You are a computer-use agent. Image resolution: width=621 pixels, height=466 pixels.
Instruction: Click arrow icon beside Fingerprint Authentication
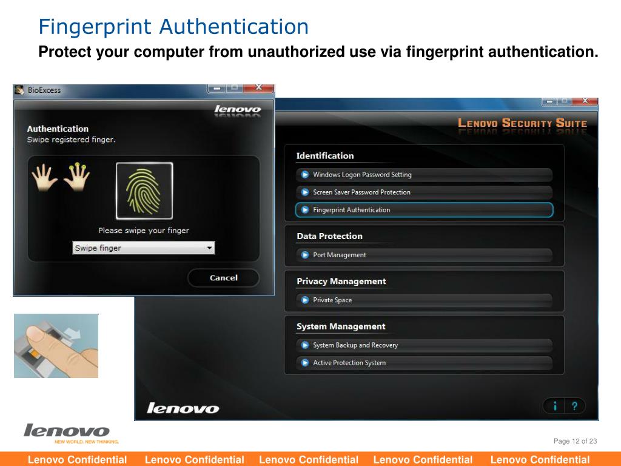point(305,210)
